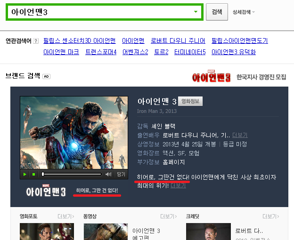The height and width of the screenshot is (240, 294).
Task: Click the 홈페이지 link under 부가정보
Action: [x=174, y=162]
